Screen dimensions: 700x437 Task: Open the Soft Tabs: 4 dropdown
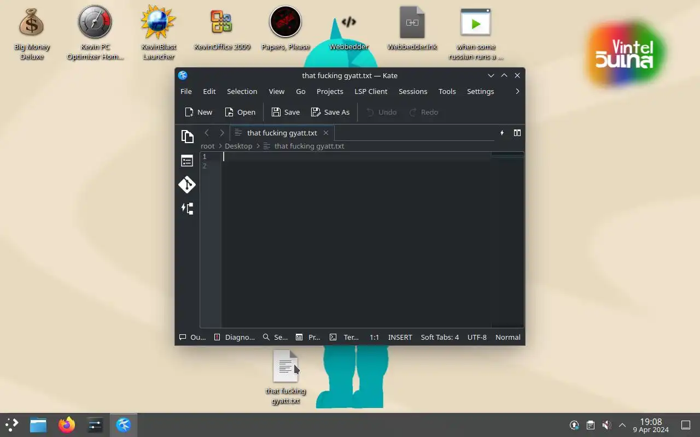coord(440,337)
